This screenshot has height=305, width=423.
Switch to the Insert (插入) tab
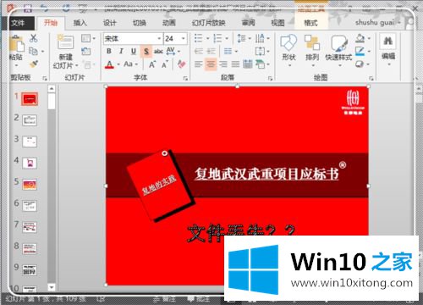pyautogui.click(x=80, y=23)
